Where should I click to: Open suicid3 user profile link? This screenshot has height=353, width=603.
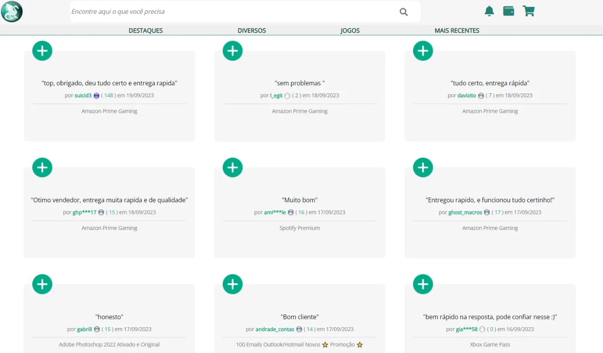pyautogui.click(x=83, y=96)
